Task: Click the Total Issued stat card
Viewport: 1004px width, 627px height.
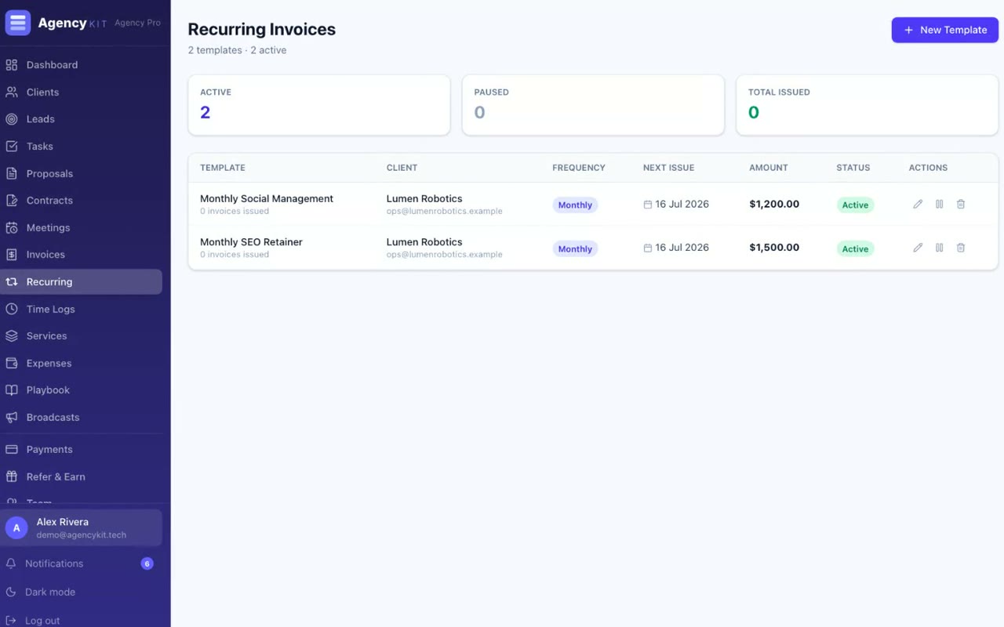Action: tap(867, 105)
